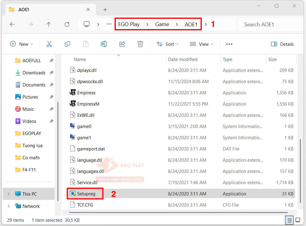Click the Rename icon
The image size is (306, 226).
pos(104,44)
